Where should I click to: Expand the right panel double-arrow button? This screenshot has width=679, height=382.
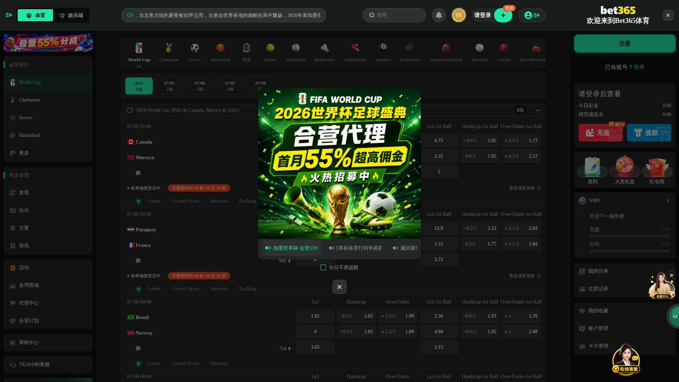[674, 317]
